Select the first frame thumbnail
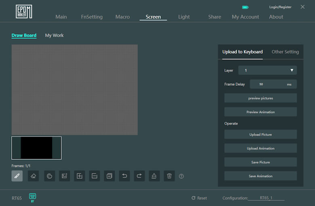The height and width of the screenshot is (206, 315). point(36,148)
